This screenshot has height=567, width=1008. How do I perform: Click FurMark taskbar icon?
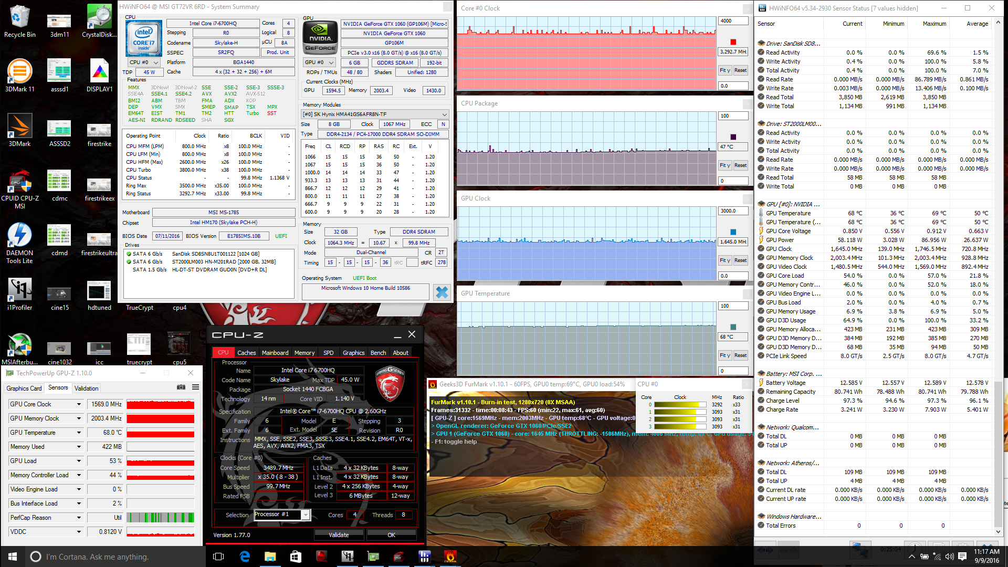(450, 556)
